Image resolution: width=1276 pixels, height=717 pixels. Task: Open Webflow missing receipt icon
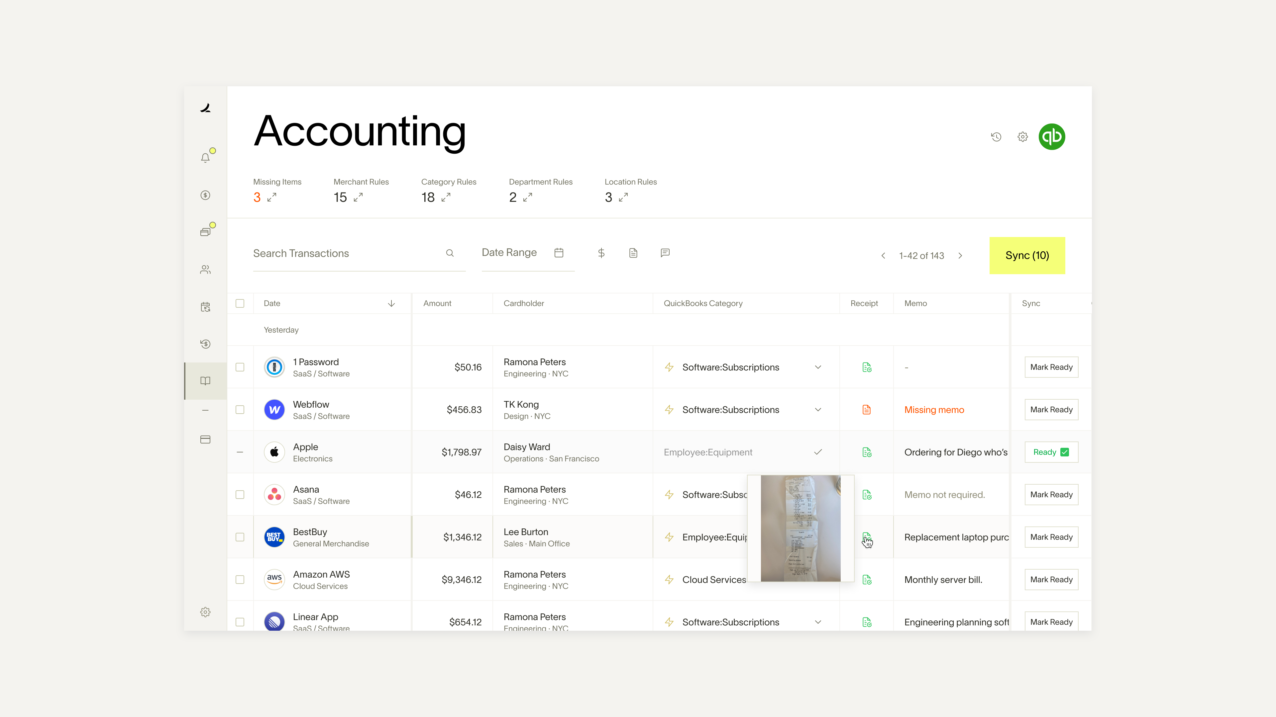[x=866, y=410]
